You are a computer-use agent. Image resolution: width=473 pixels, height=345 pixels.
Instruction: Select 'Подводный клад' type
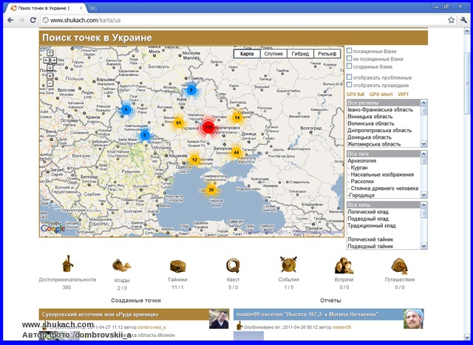384,219
